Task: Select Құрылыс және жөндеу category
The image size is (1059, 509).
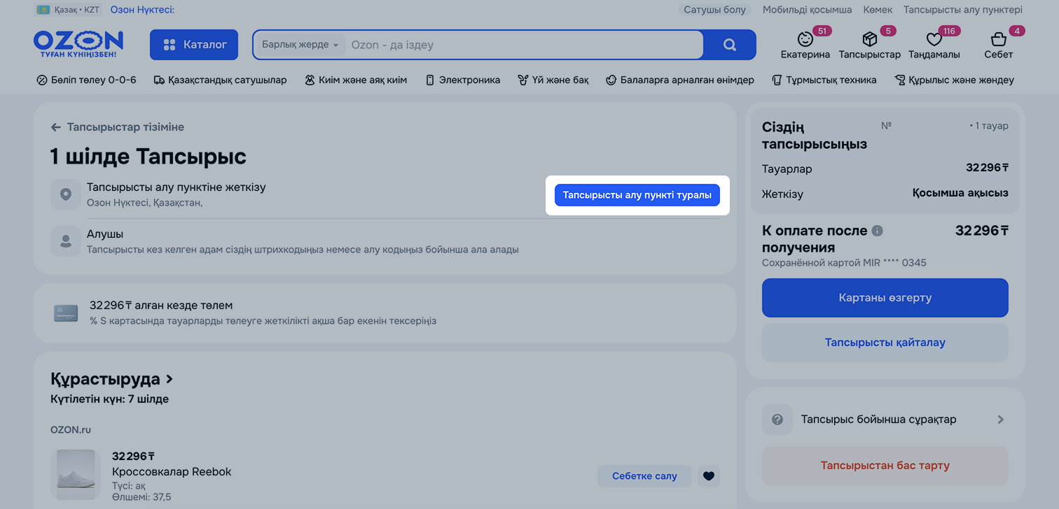Action: point(954,80)
